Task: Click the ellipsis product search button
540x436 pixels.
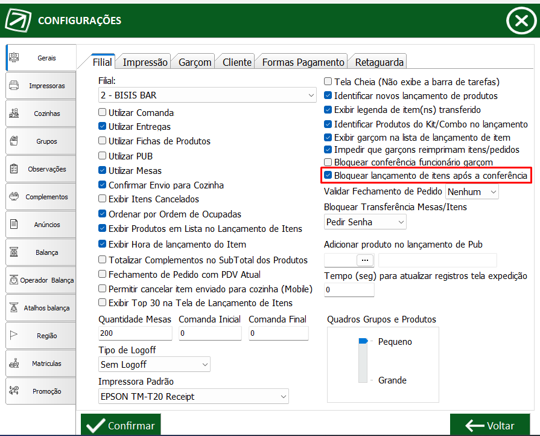Action: click(365, 260)
